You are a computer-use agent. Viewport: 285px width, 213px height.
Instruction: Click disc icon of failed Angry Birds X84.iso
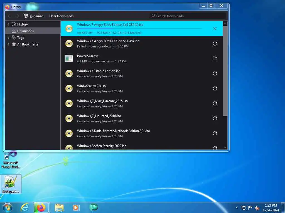point(69,44)
